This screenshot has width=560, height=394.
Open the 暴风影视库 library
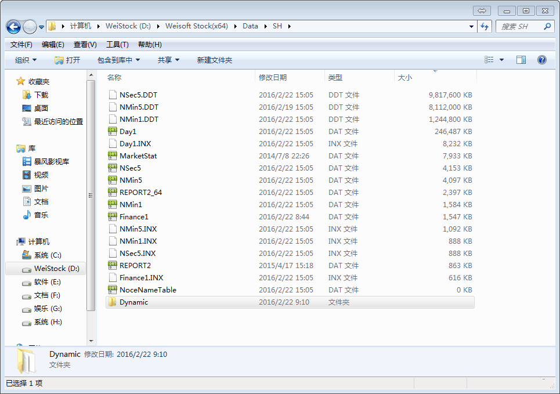[x=46, y=161]
